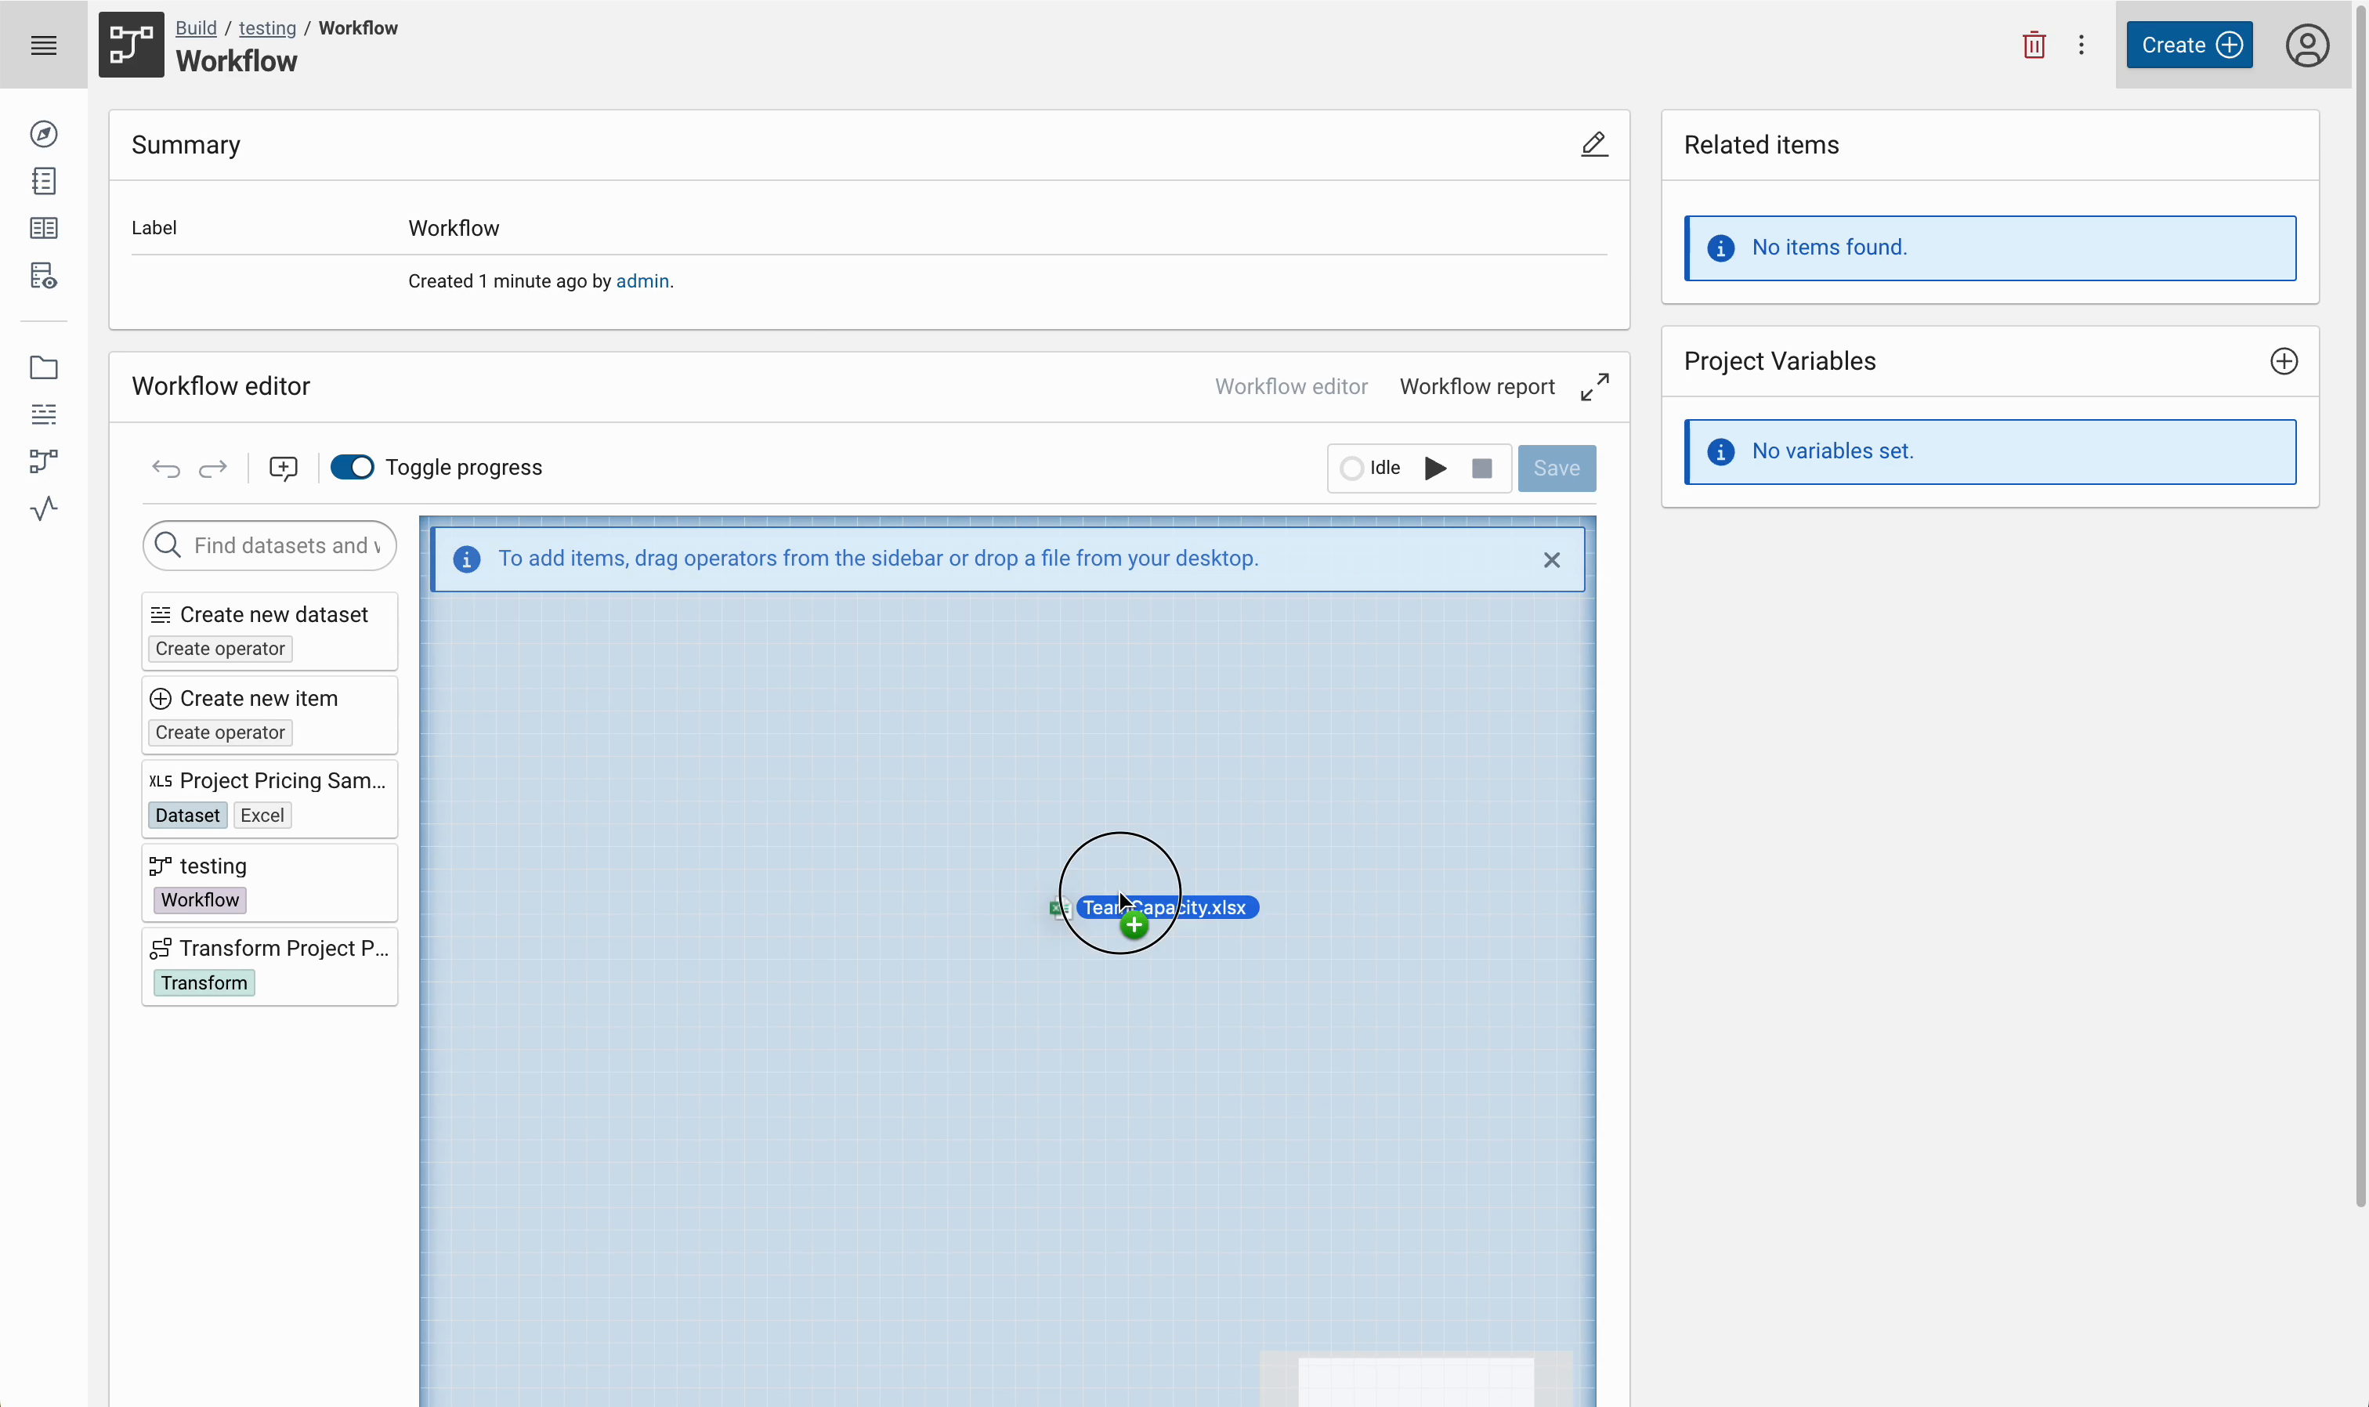Viewport: 2369px width, 1407px height.
Task: Click the Create button in the top bar
Action: coord(2188,45)
